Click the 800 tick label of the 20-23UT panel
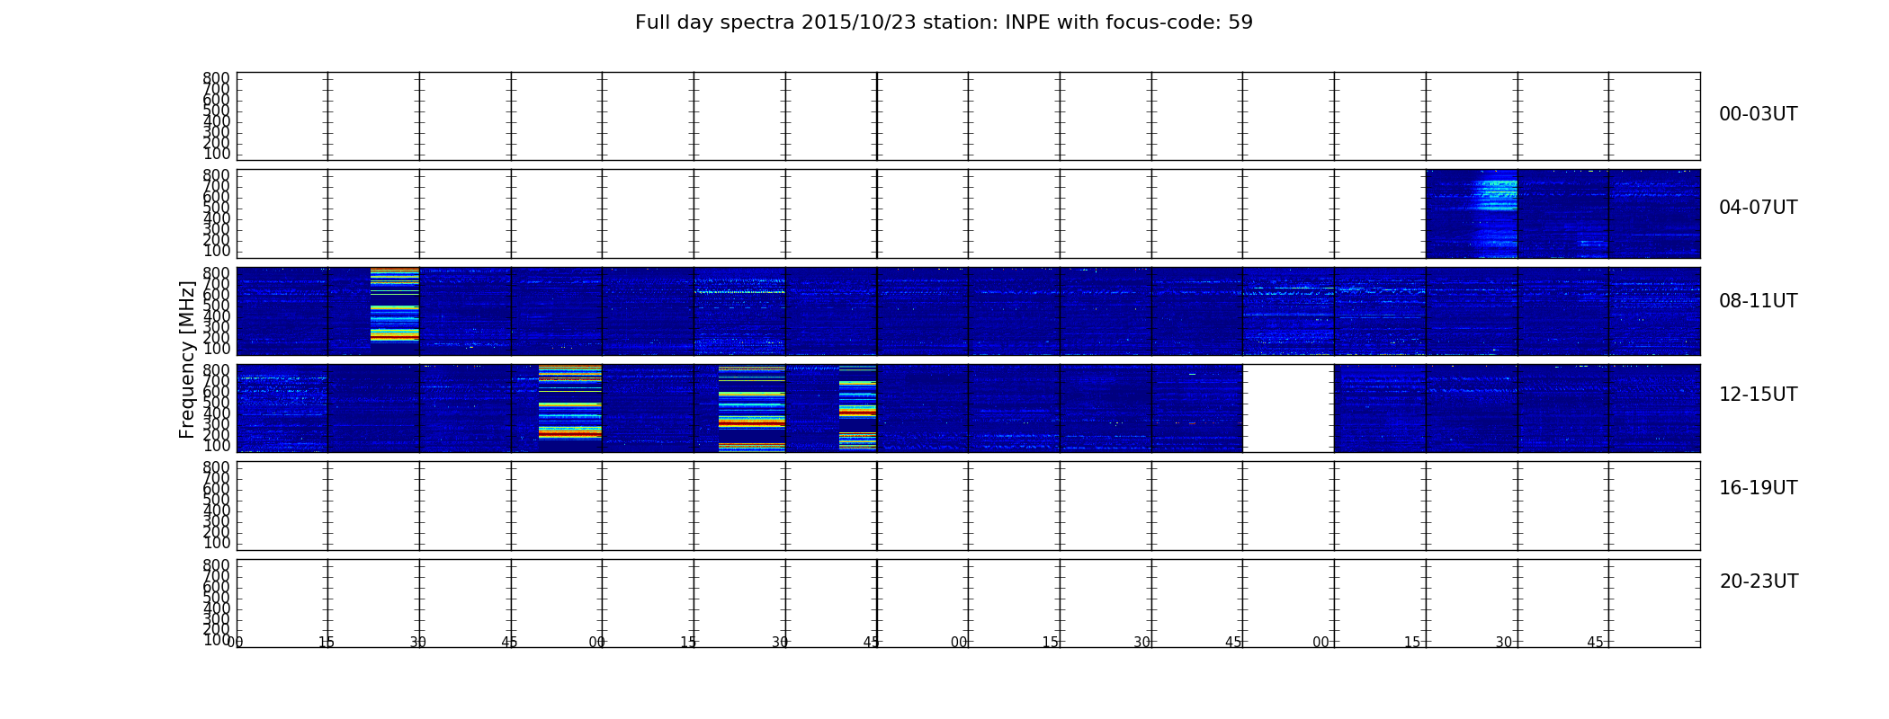Image resolution: width=1889 pixels, height=719 pixels. [x=216, y=565]
